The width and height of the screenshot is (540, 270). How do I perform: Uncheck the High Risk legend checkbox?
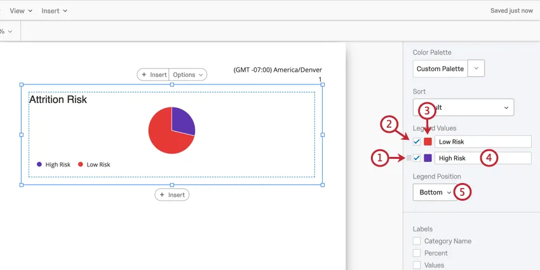(417, 158)
